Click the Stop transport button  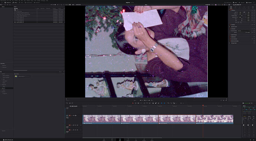(x=145, y=100)
